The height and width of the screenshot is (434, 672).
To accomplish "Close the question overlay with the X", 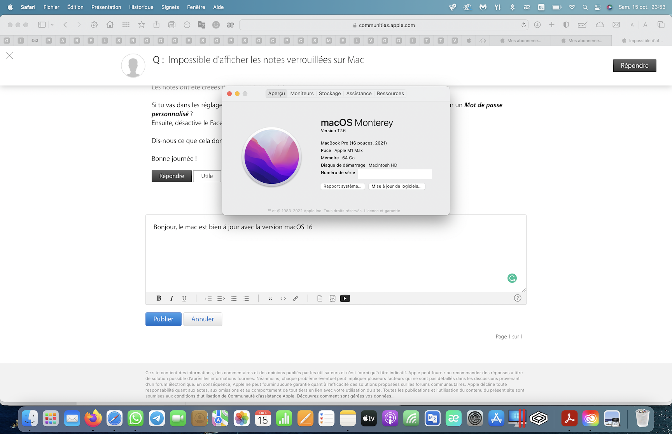I will 10,56.
